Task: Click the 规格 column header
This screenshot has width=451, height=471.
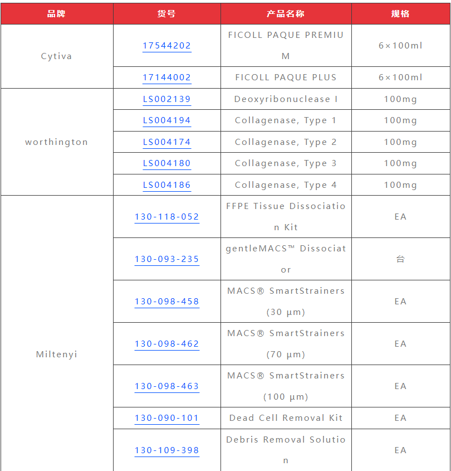Action: (400, 14)
